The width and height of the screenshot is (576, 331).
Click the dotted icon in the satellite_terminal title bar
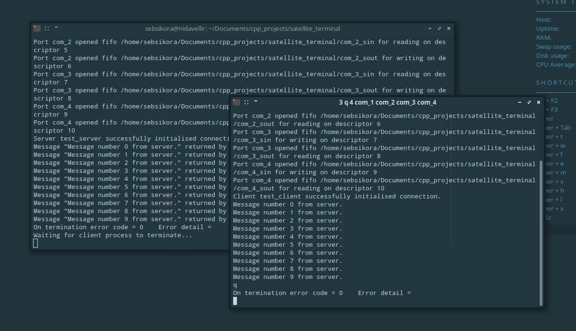coord(47,28)
